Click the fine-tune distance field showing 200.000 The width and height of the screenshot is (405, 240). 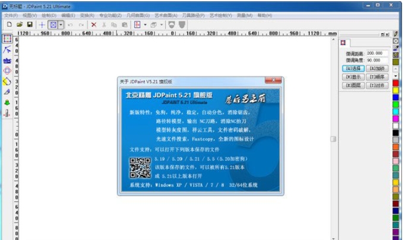coord(377,53)
